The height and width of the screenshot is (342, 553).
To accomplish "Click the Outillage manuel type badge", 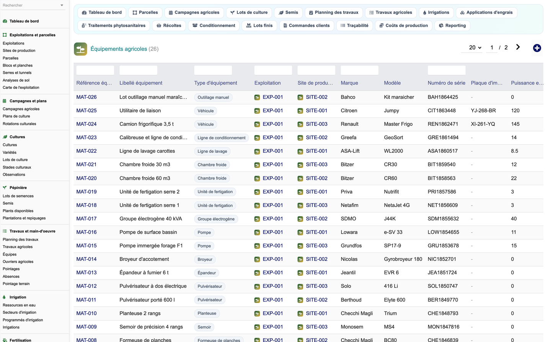I will [213, 98].
